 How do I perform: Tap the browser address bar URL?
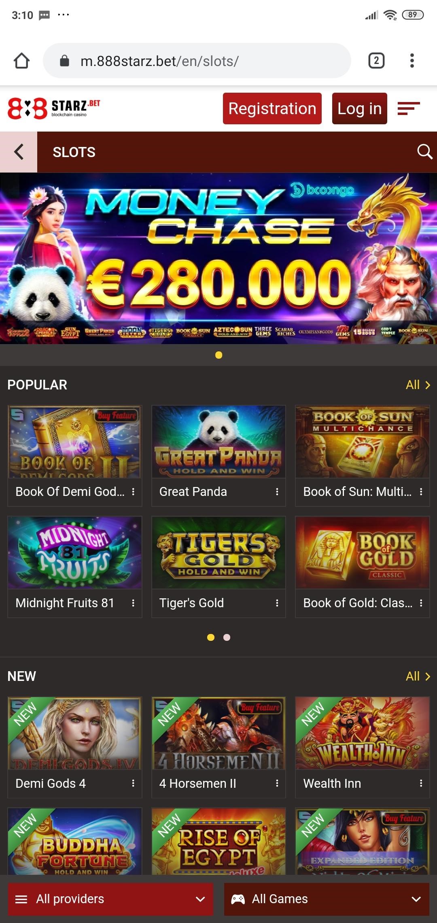pyautogui.click(x=159, y=61)
